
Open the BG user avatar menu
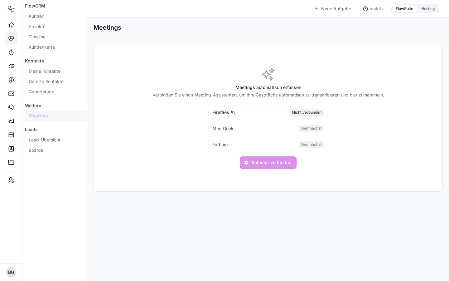11,272
